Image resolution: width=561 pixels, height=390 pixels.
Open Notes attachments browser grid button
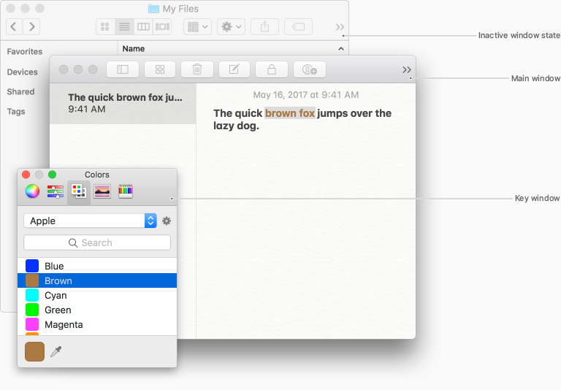click(x=160, y=69)
